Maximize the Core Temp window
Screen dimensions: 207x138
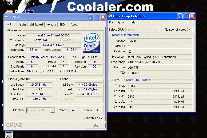point(186,16)
